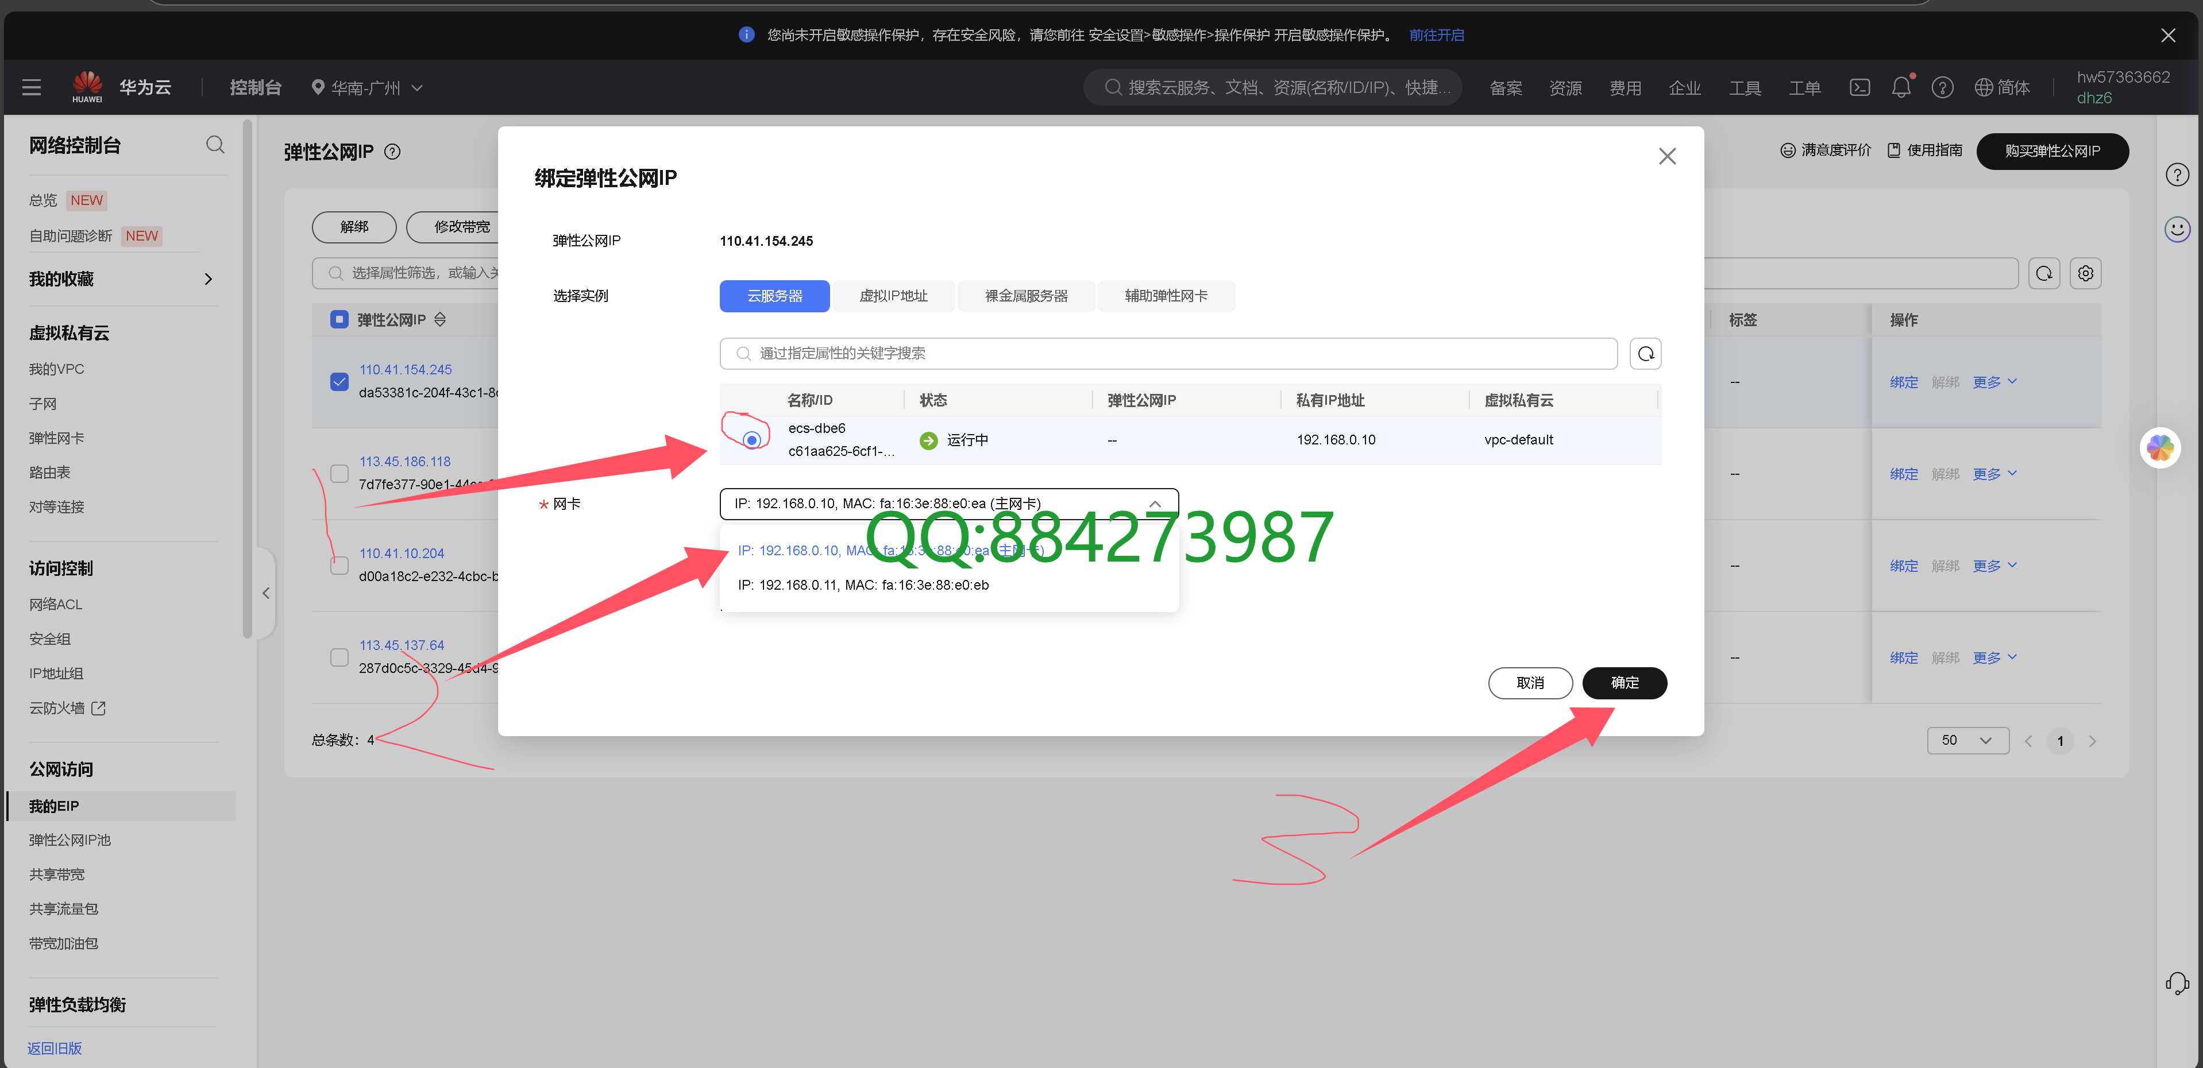2203x1068 pixels.
Task: Open the 费用 top menu
Action: (x=1625, y=87)
